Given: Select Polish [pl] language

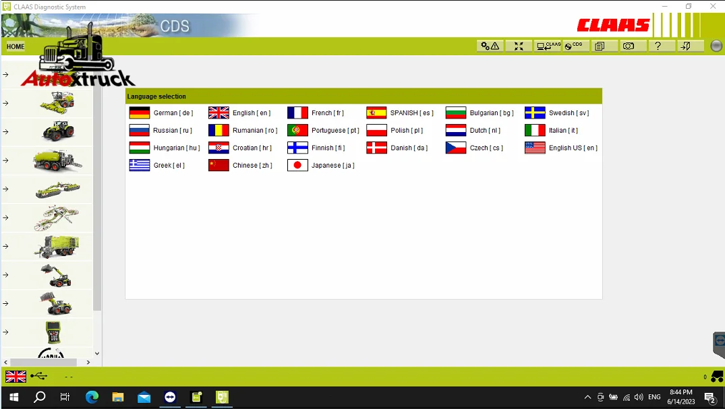Looking at the screenshot, I should (x=395, y=130).
